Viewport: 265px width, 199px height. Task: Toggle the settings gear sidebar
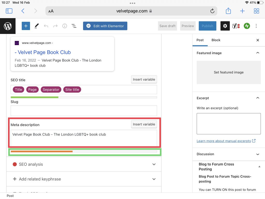point(225,26)
